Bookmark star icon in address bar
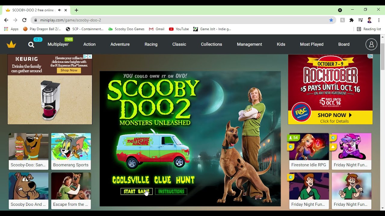This screenshot has width=385, height=216. pyautogui.click(x=331, y=20)
